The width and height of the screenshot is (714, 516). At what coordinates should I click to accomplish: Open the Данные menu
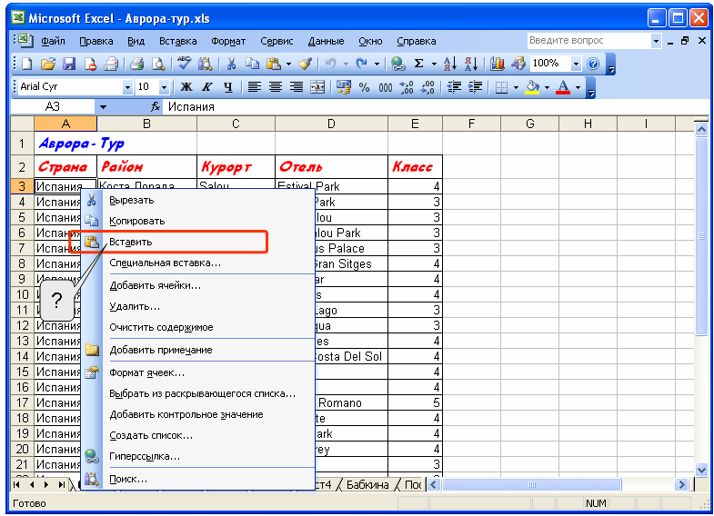pyautogui.click(x=326, y=41)
